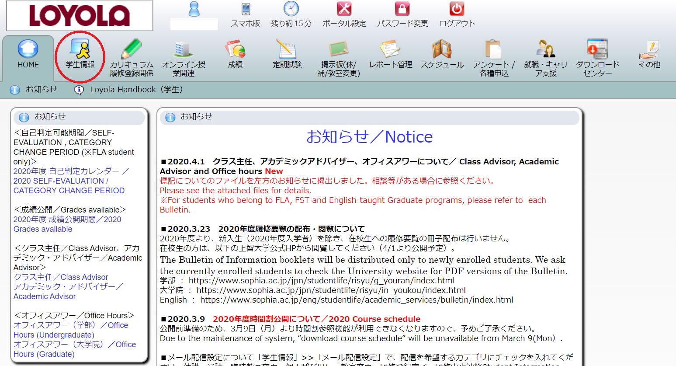Open Office Hours (Undergraduate) link
The image size is (676, 366).
click(x=71, y=330)
